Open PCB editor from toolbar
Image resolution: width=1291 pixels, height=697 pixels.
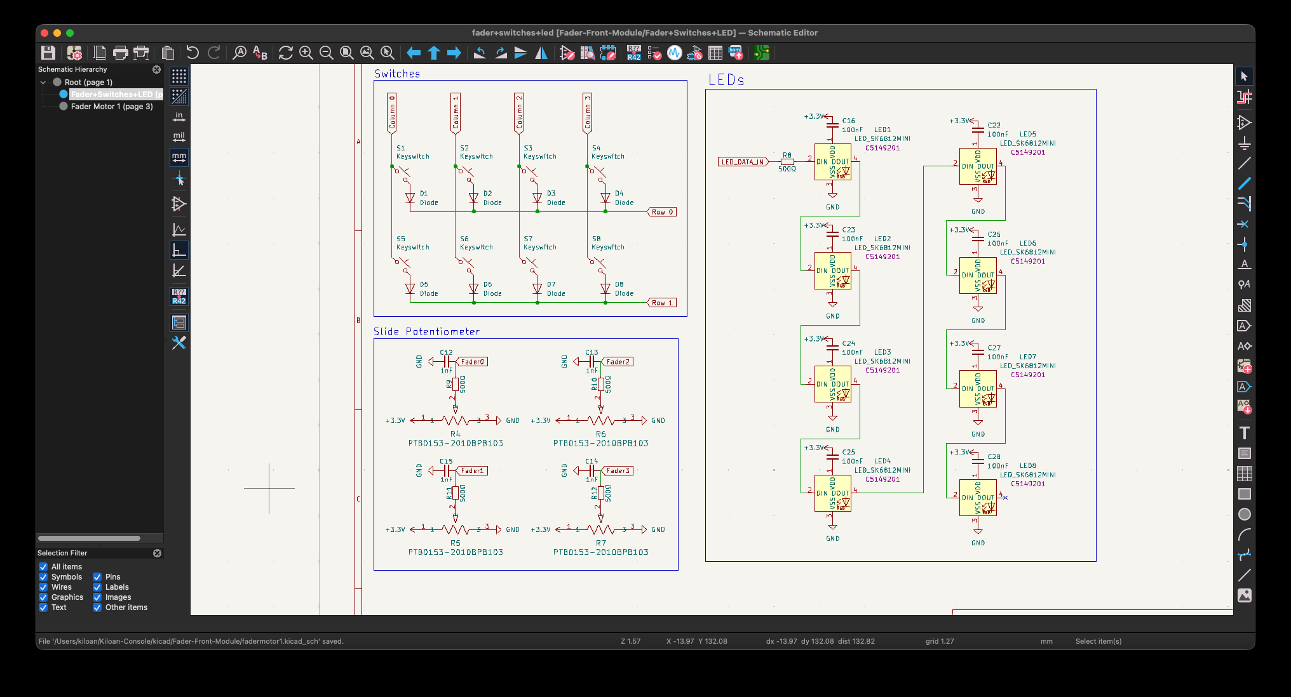[x=761, y=53]
